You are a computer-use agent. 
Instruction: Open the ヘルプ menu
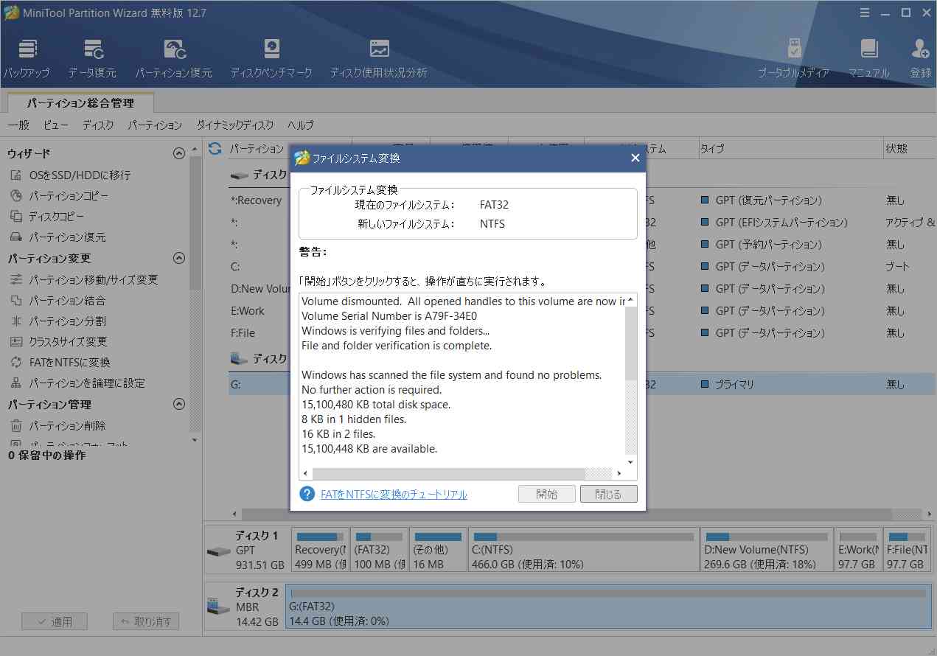301,125
